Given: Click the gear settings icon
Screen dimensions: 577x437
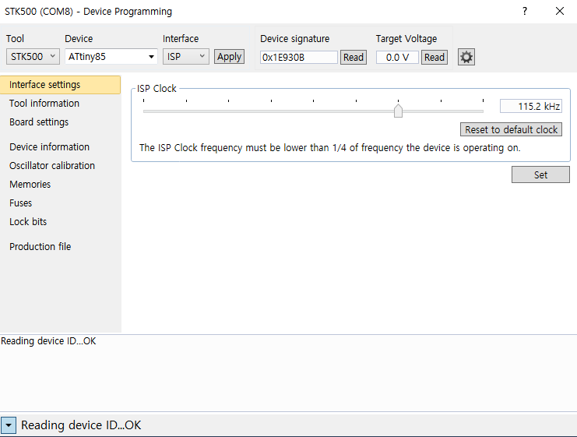Looking at the screenshot, I should click(466, 57).
